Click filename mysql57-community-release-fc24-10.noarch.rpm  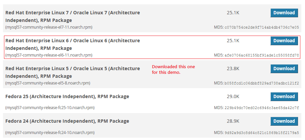tap(50, 132)
